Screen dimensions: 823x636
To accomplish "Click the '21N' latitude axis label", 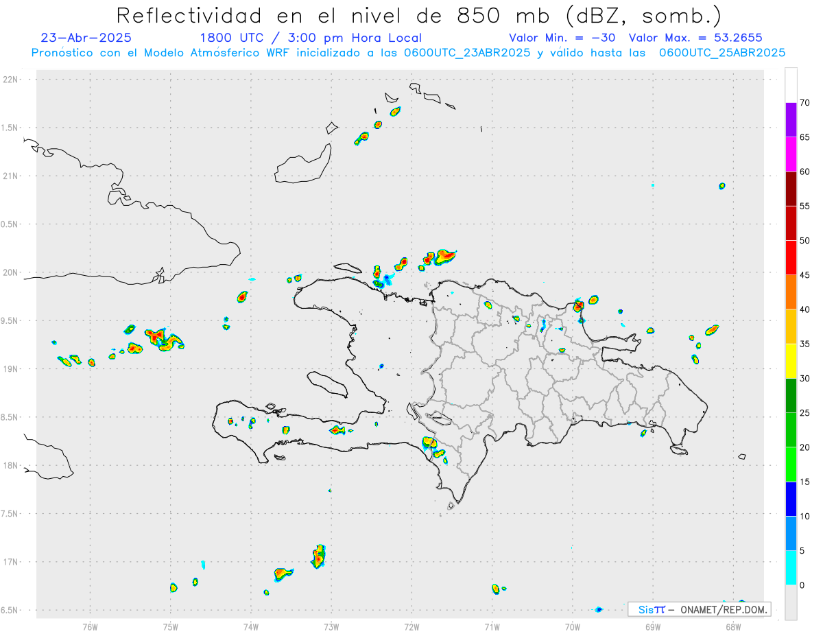I will [x=12, y=176].
